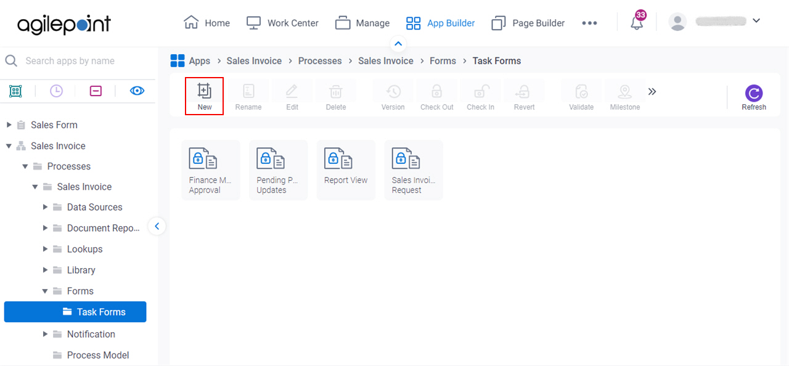
Task: Open the Finance M... Approval form tile
Action: pyautogui.click(x=210, y=170)
